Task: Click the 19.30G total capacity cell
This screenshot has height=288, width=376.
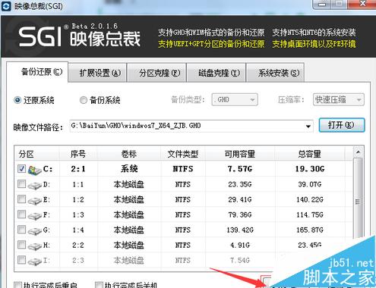Action: [310, 169]
